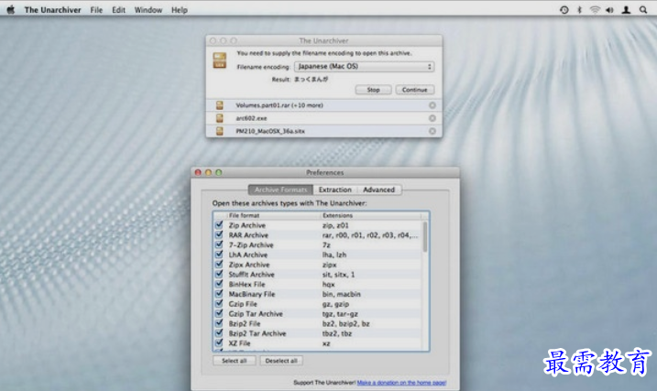This screenshot has width=657, height=391.
Task: Disable the Gzip File checkbox
Action: tap(219, 303)
